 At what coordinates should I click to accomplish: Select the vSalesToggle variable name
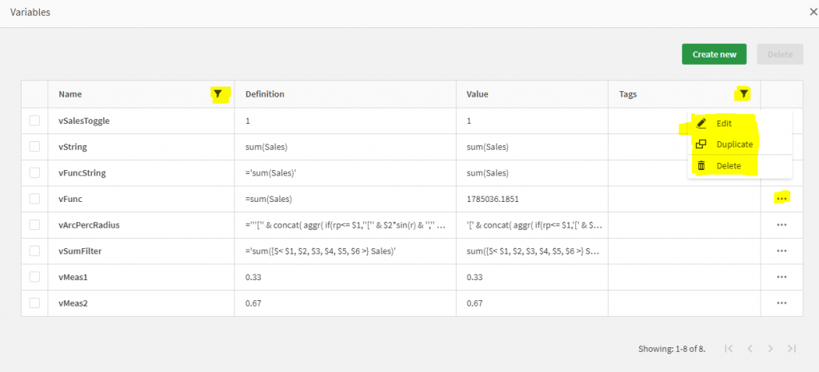pyautogui.click(x=84, y=121)
